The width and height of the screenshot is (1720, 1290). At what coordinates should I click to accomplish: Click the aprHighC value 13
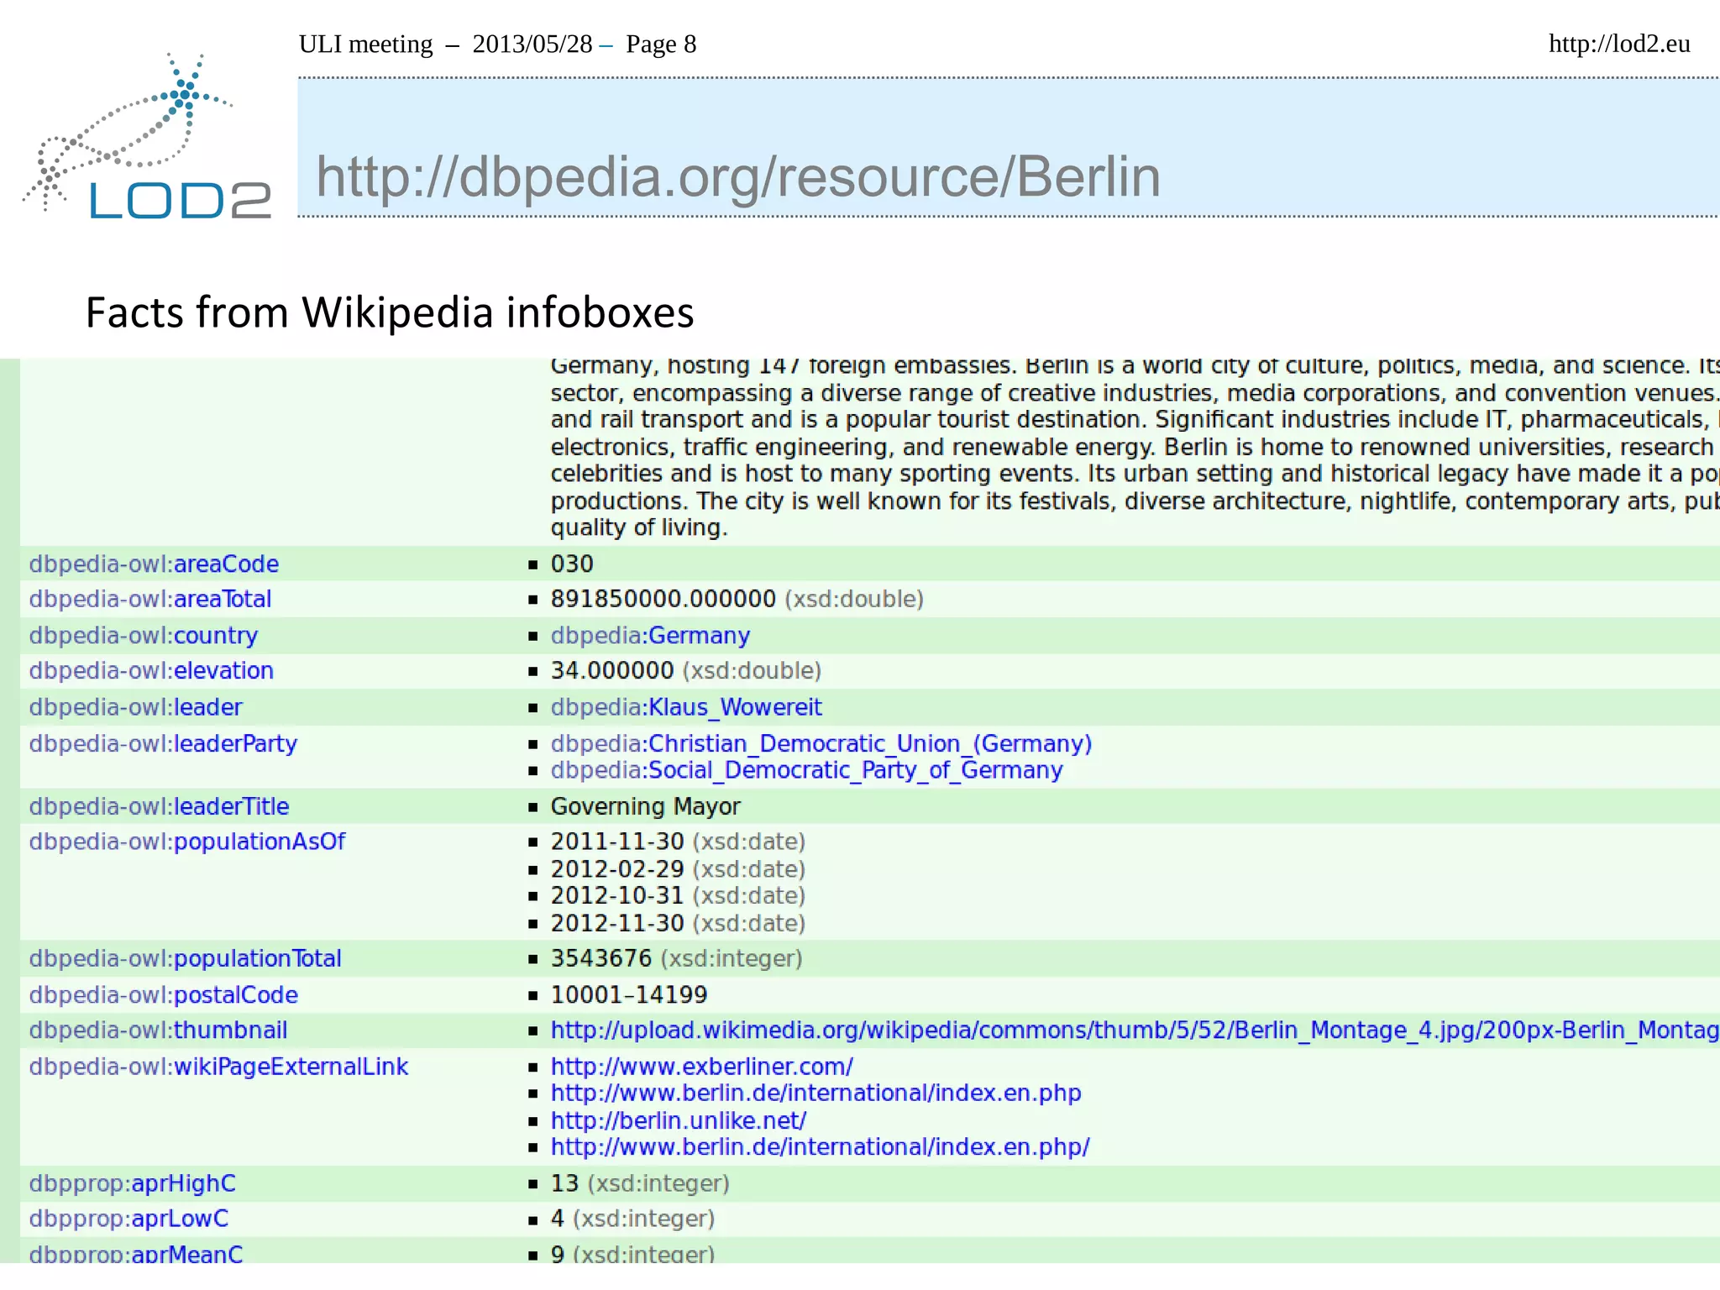click(564, 1183)
